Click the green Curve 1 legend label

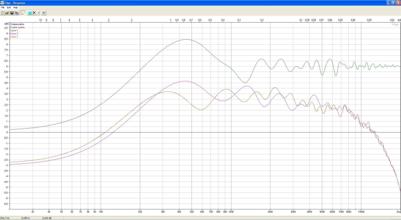click(x=14, y=30)
